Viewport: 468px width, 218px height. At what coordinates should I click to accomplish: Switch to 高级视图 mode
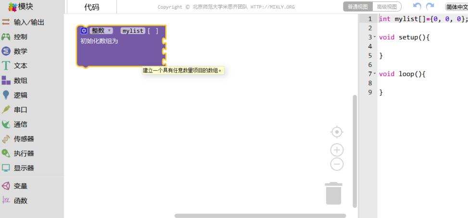387,7
